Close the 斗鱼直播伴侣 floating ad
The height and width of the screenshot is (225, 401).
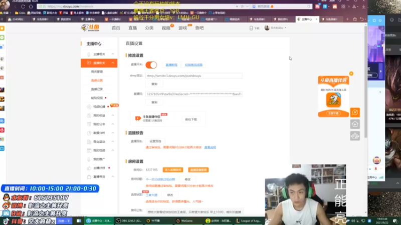pos(351,73)
